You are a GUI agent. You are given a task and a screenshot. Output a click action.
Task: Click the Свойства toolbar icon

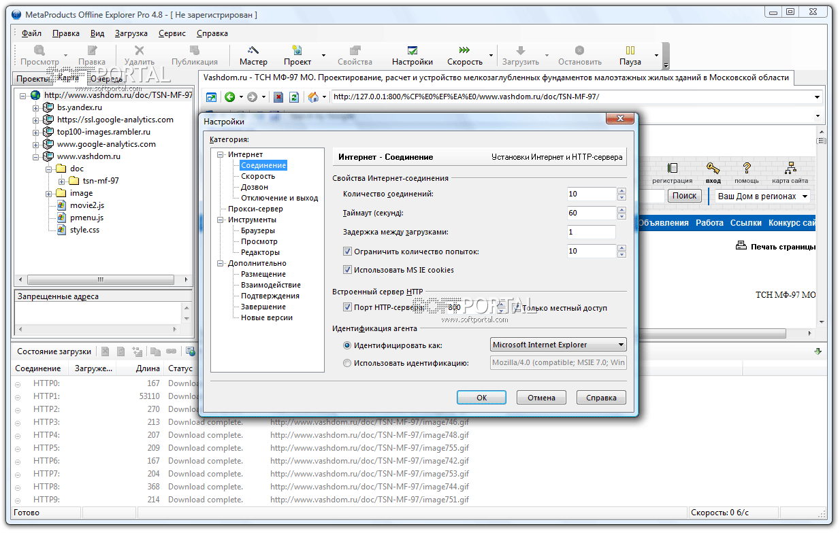pyautogui.click(x=355, y=50)
